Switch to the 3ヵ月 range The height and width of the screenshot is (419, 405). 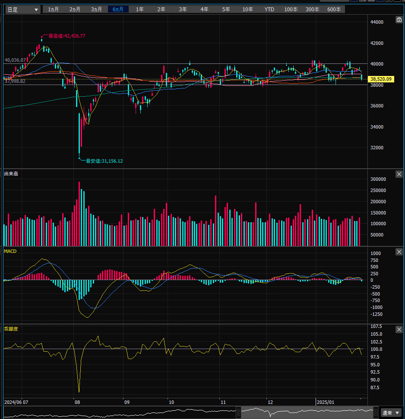97,9
